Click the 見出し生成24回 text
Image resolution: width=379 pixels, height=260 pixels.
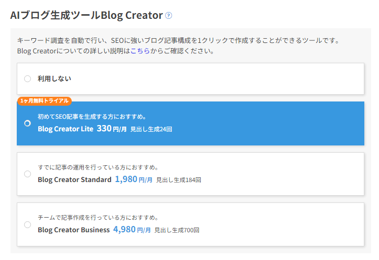(x=151, y=129)
